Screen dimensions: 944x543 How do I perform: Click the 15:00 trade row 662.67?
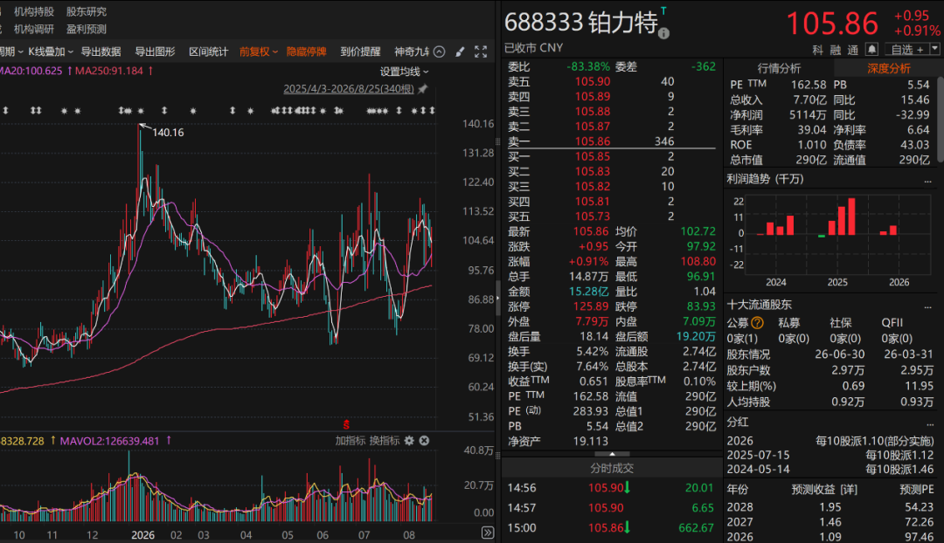point(612,527)
